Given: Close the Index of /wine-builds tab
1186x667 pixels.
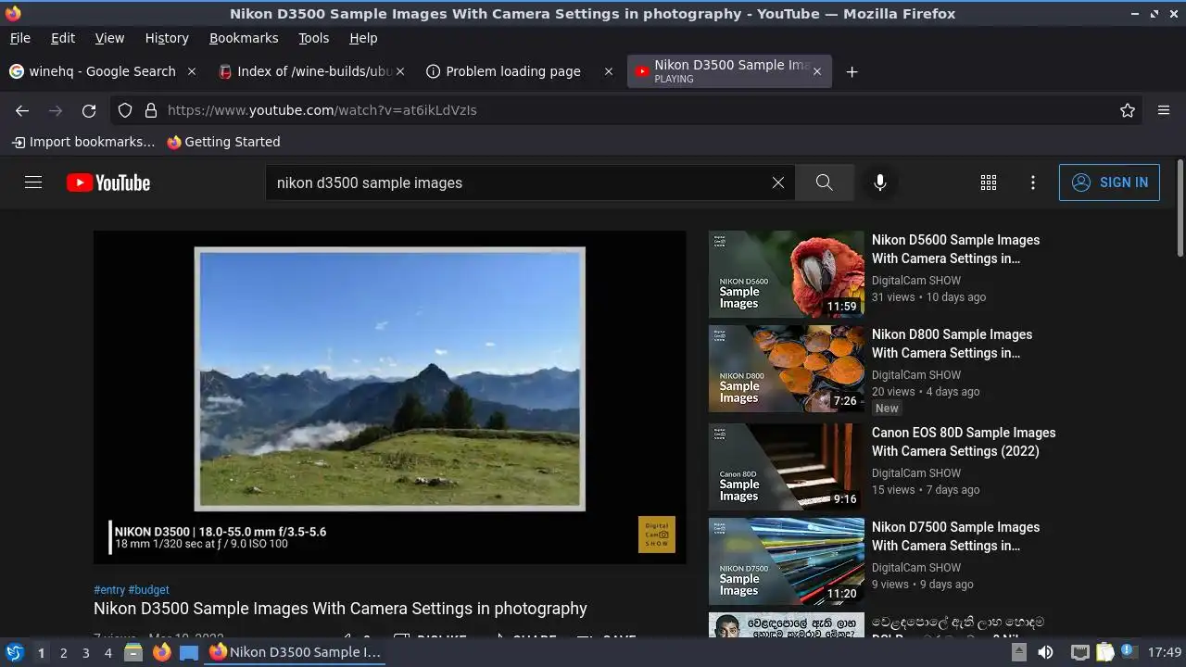Looking at the screenshot, I should (x=400, y=71).
